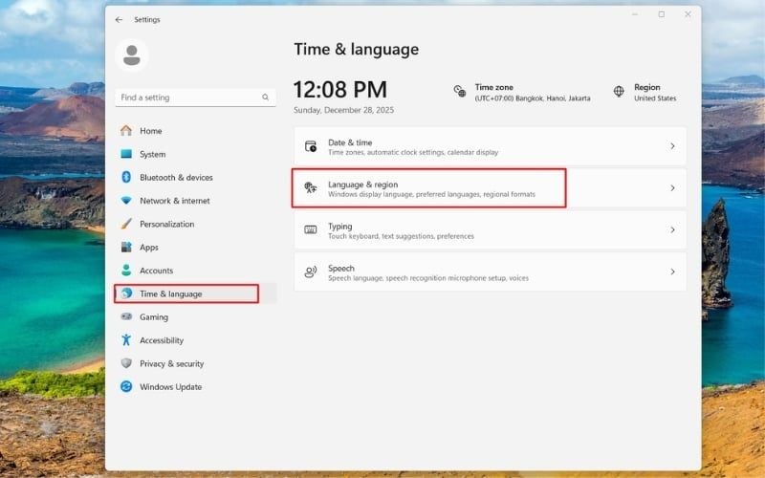Click the search magnifier icon

tap(266, 98)
